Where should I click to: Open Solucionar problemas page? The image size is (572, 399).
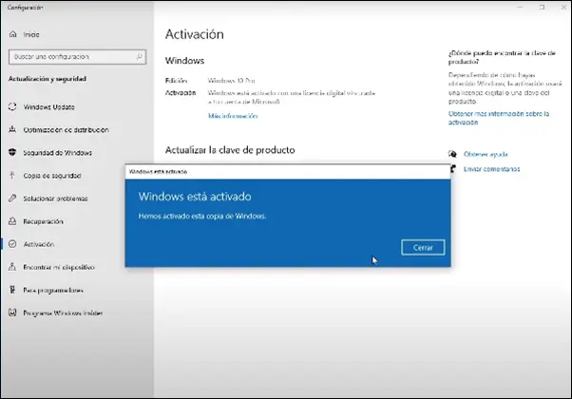point(55,199)
